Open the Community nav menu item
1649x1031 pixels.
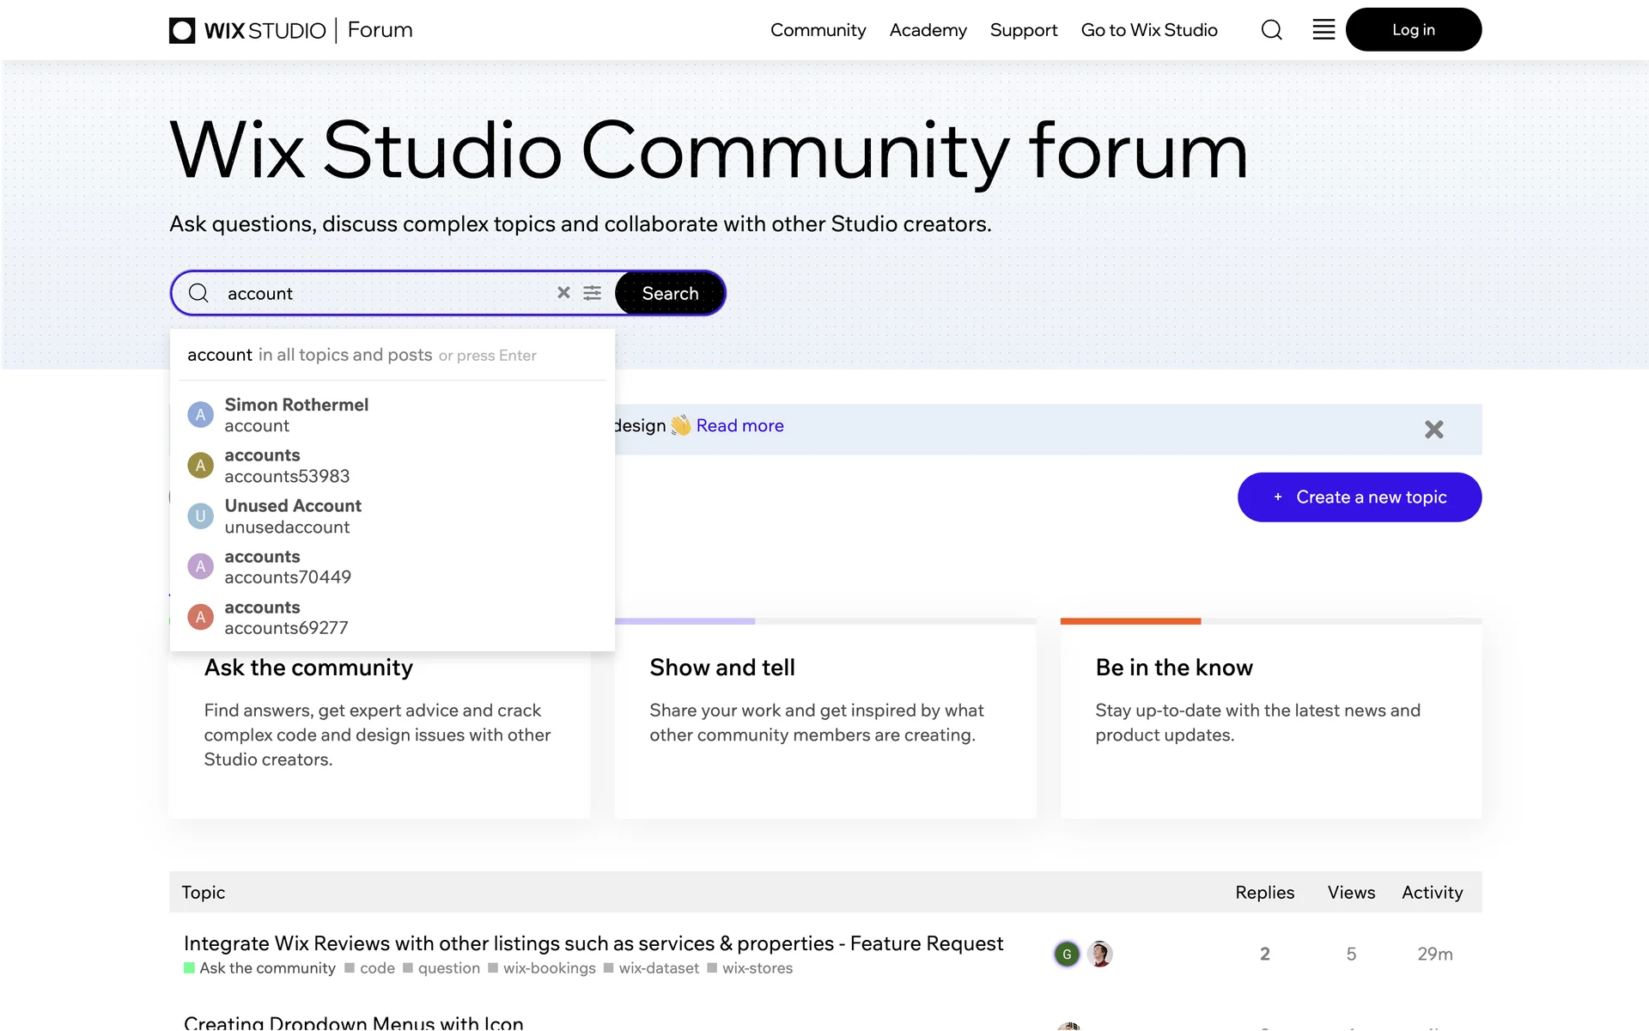click(x=818, y=30)
